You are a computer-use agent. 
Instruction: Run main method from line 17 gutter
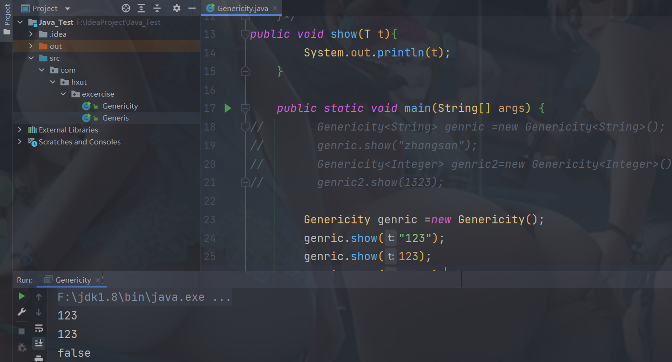click(x=228, y=109)
